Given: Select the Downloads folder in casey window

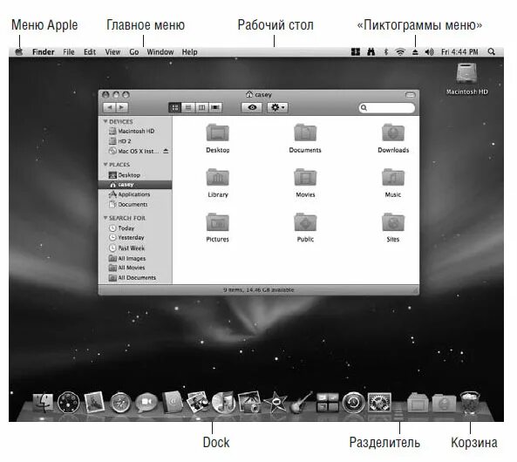Looking at the screenshot, I should 393,139.
